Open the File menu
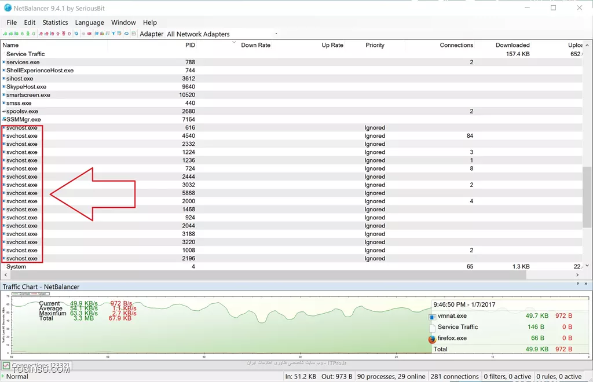The width and height of the screenshot is (593, 382). click(x=12, y=23)
